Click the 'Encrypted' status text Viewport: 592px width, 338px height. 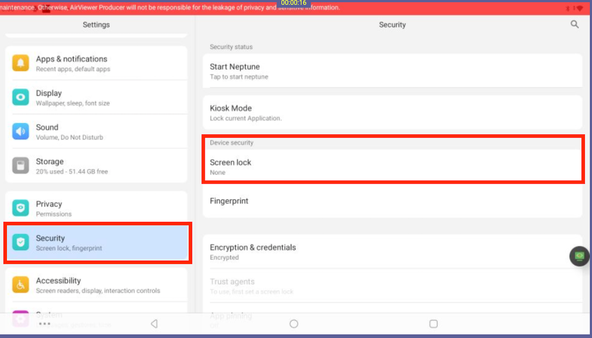click(x=224, y=258)
